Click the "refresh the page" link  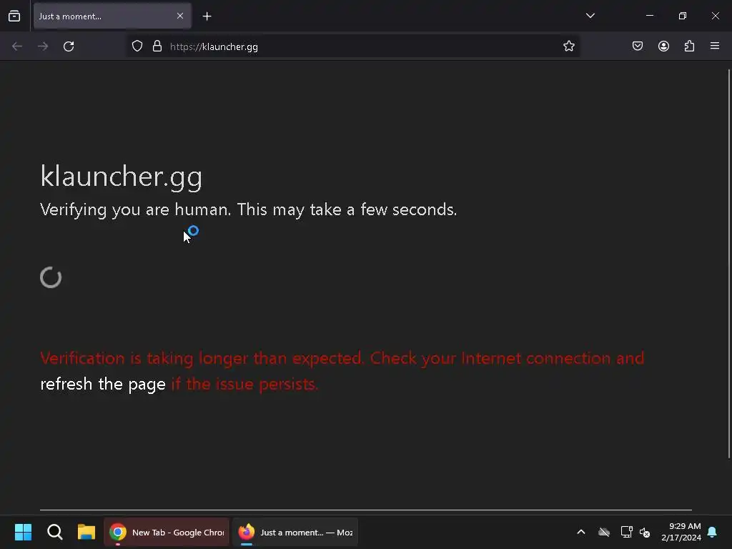(x=103, y=384)
